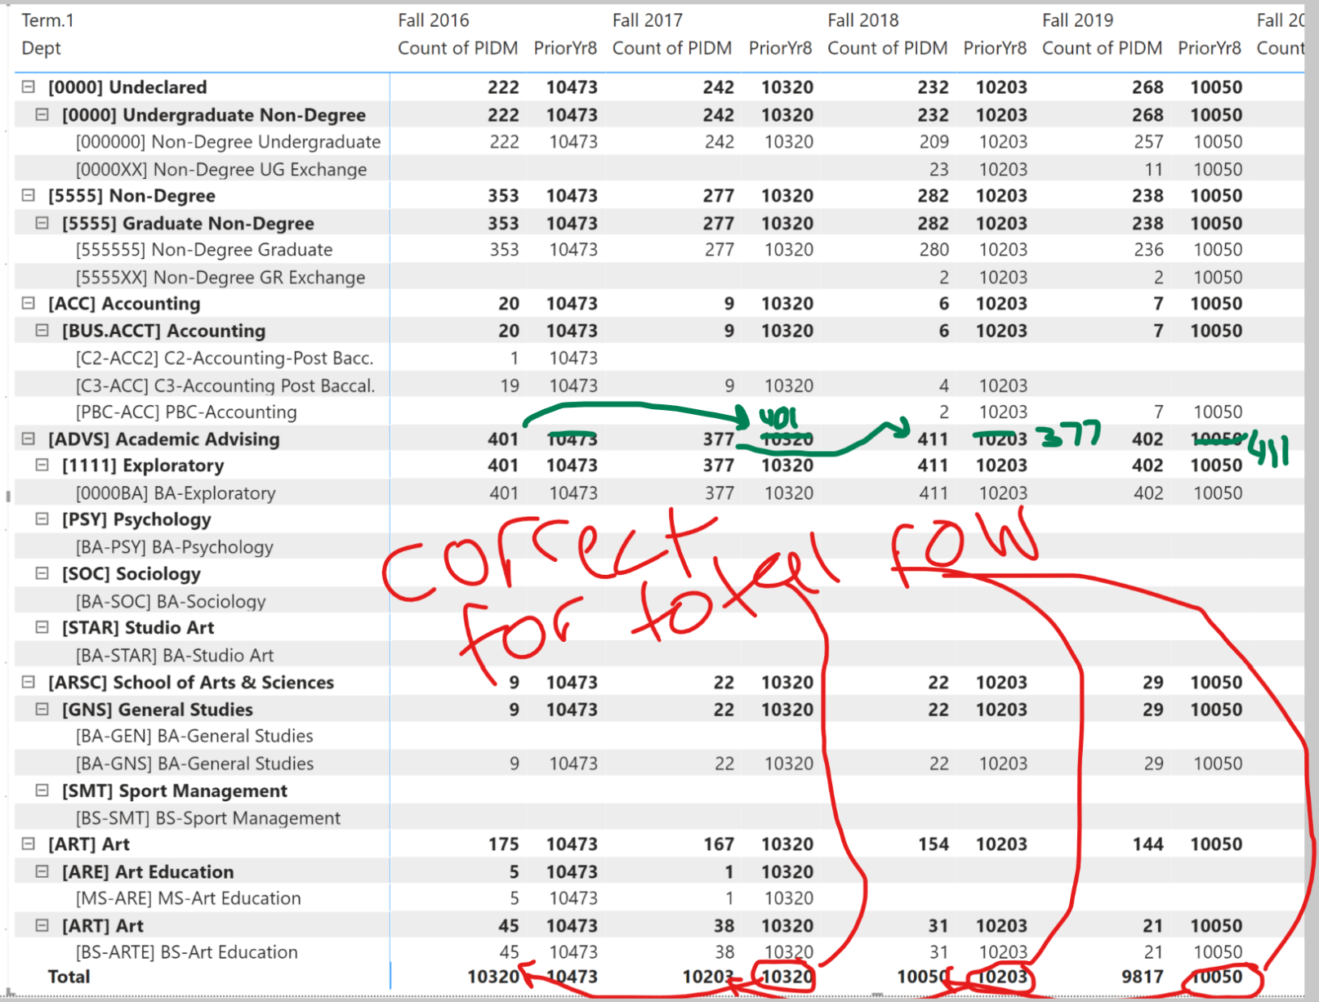The width and height of the screenshot is (1319, 1002).
Task: Select [C2-ACC2] C2-Accounting-Post Bacc. row
Action: (225, 358)
